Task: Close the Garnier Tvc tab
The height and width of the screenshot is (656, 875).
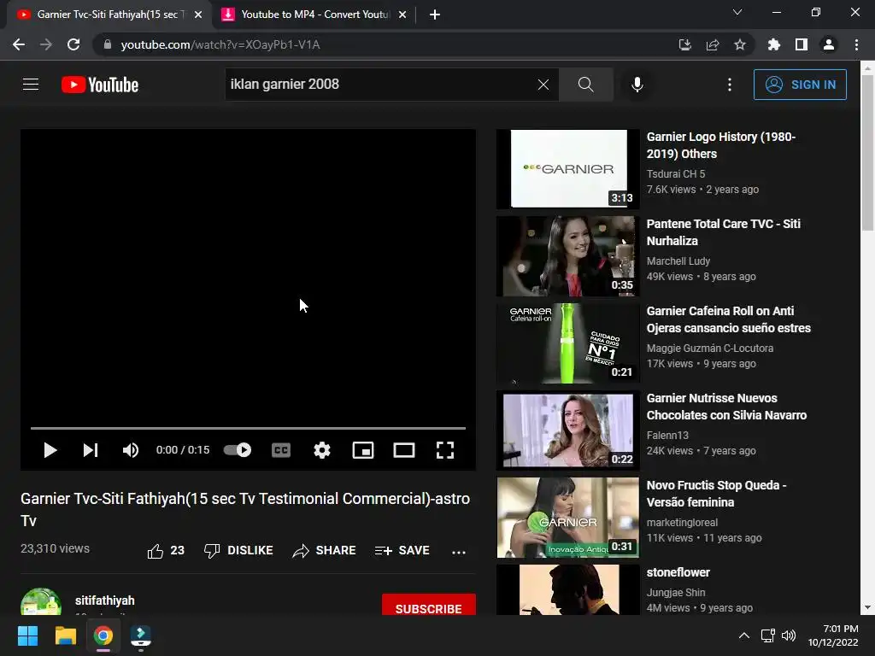Action: [198, 15]
